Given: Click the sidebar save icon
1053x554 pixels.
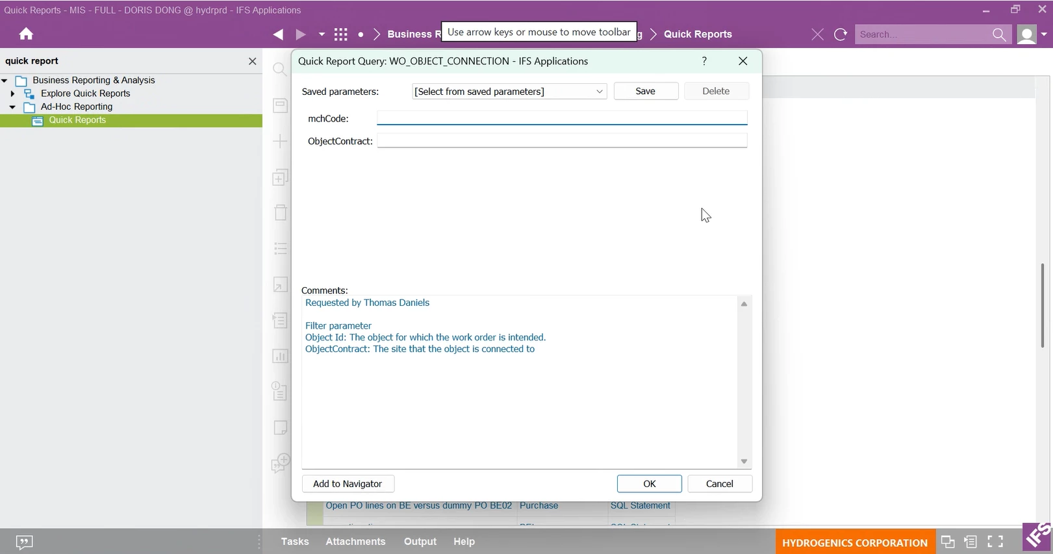Looking at the screenshot, I should 280,105.
